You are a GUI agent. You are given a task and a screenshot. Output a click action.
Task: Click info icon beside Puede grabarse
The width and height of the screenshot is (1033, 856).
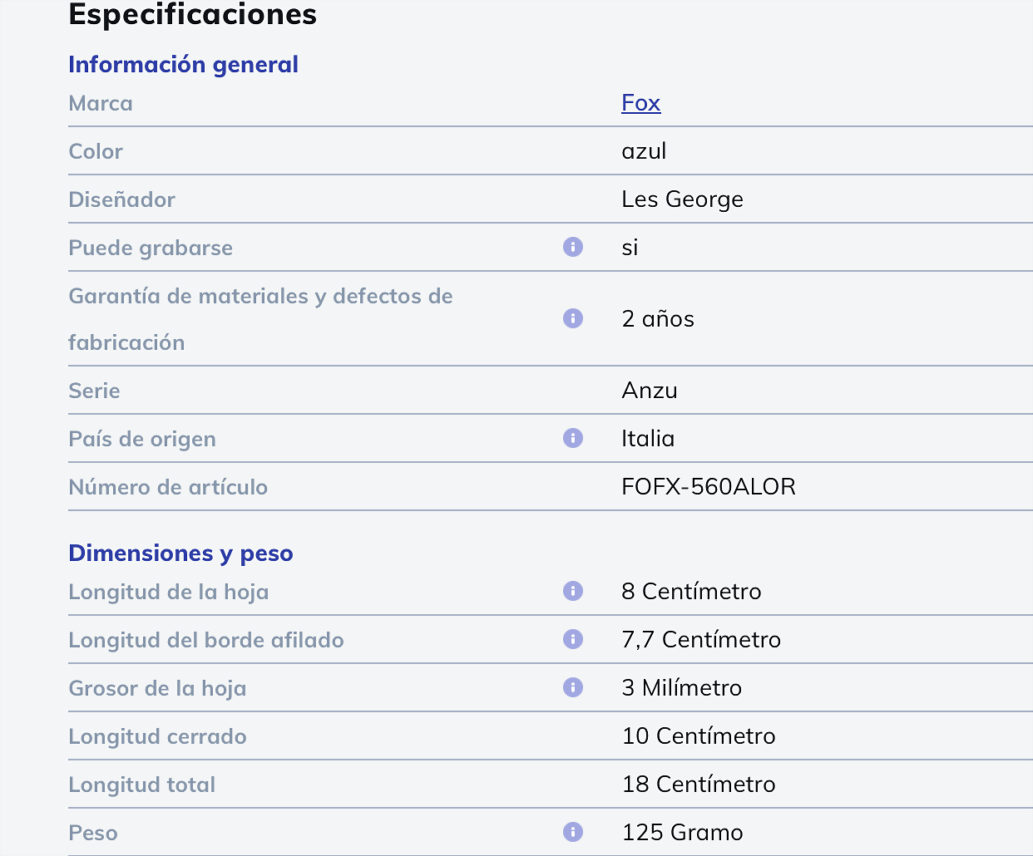coord(573,247)
